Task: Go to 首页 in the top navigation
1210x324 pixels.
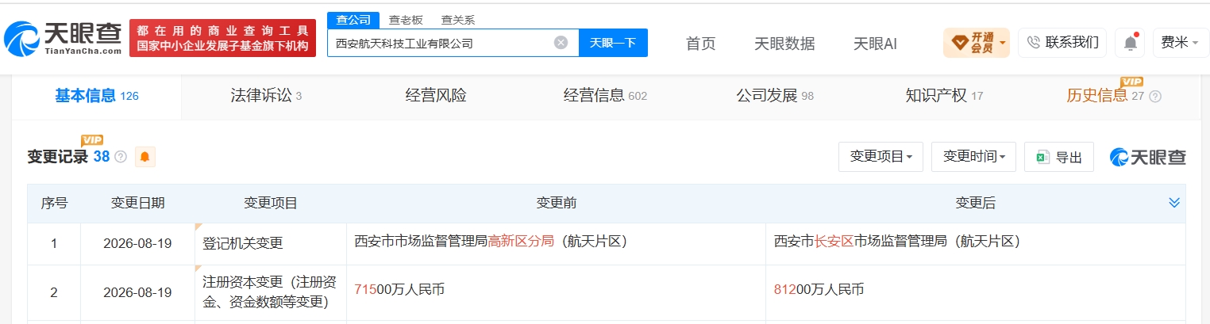Action: (700, 44)
